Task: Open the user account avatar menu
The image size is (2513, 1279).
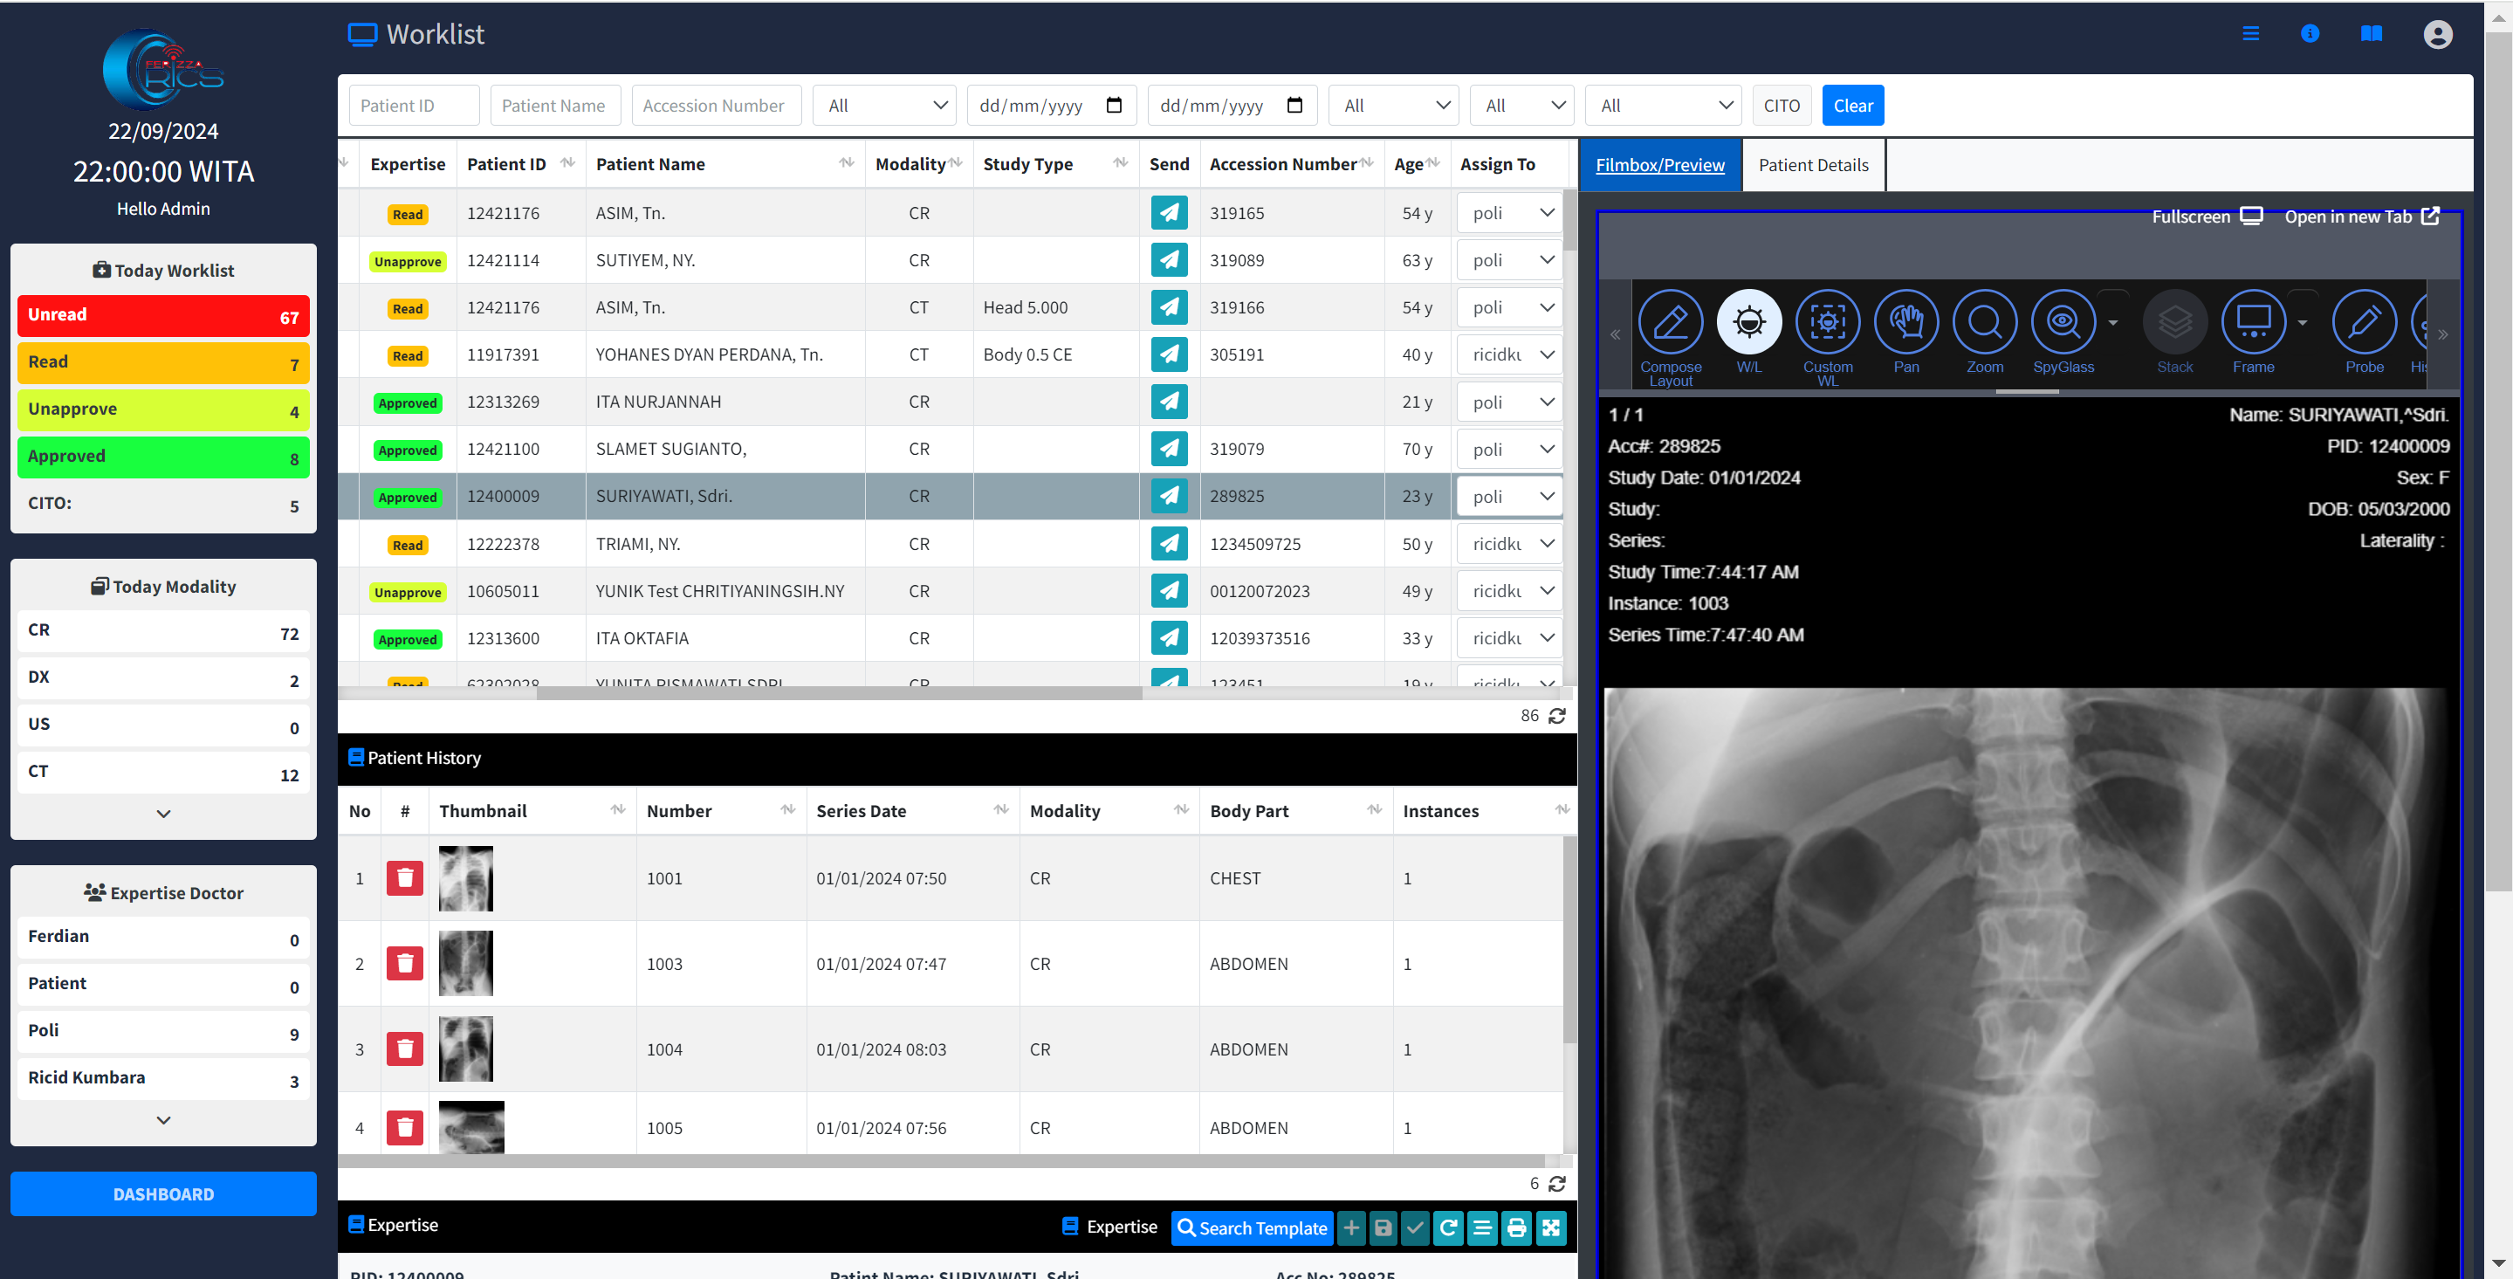Action: [2437, 34]
